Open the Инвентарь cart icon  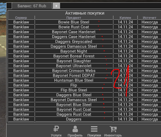[113, 129]
